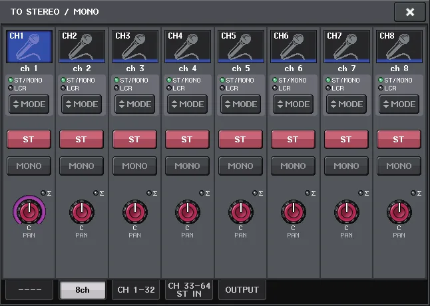Screen dimensions: 430x306
Task: Switch MODE selector on ch 4
Action: click(x=187, y=104)
